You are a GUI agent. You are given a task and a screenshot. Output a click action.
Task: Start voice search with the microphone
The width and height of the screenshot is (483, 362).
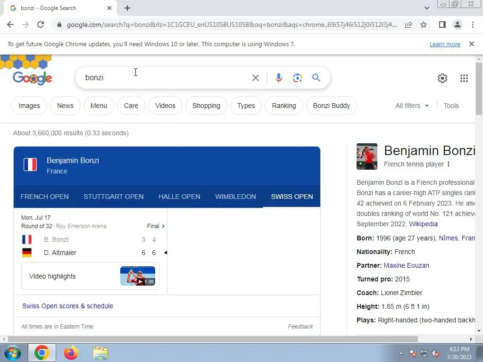point(278,78)
